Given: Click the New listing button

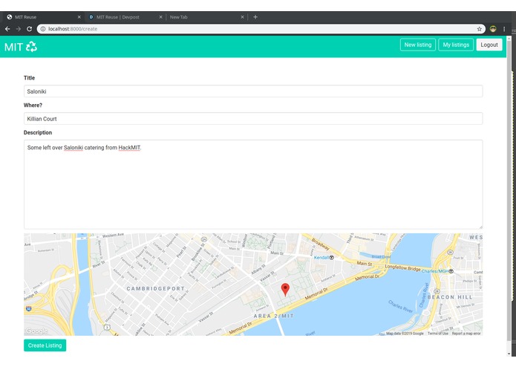Looking at the screenshot, I should coord(418,45).
